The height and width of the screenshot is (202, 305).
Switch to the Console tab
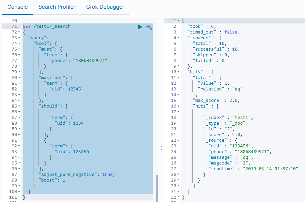pyautogui.click(x=17, y=7)
